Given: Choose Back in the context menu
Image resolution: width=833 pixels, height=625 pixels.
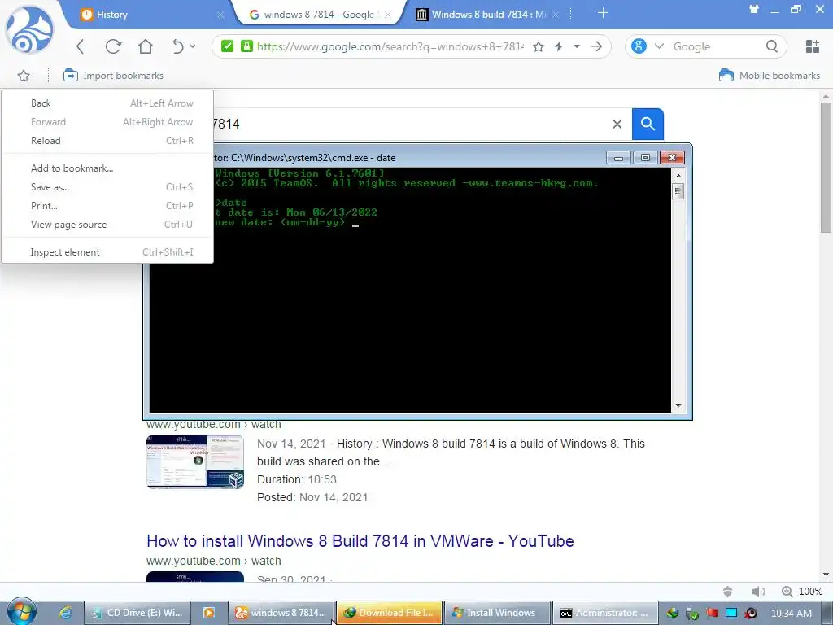Looking at the screenshot, I should [107, 103].
